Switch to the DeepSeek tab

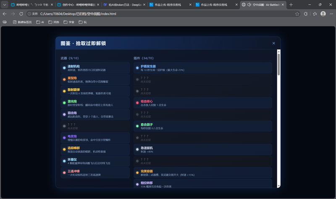click(124, 5)
